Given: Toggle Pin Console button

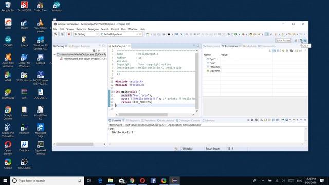Looking at the screenshot, I should tap(283, 120).
